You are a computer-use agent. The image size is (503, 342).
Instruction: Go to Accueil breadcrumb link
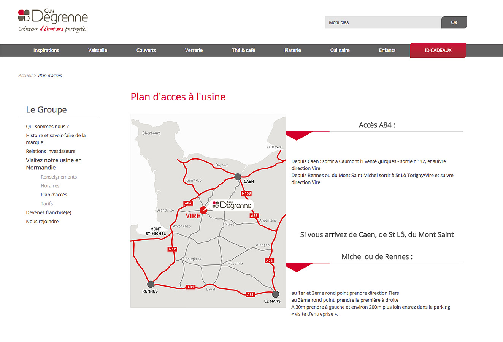pyautogui.click(x=25, y=76)
